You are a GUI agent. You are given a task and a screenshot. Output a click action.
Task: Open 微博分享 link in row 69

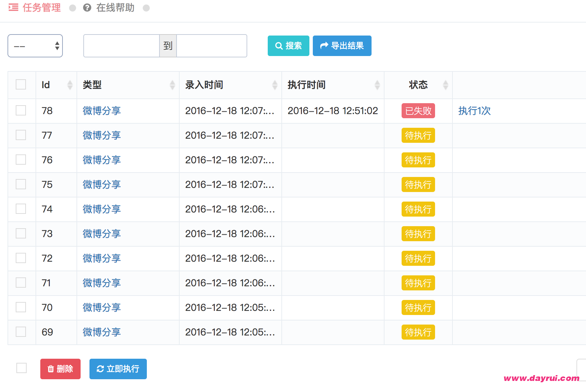pyautogui.click(x=102, y=332)
